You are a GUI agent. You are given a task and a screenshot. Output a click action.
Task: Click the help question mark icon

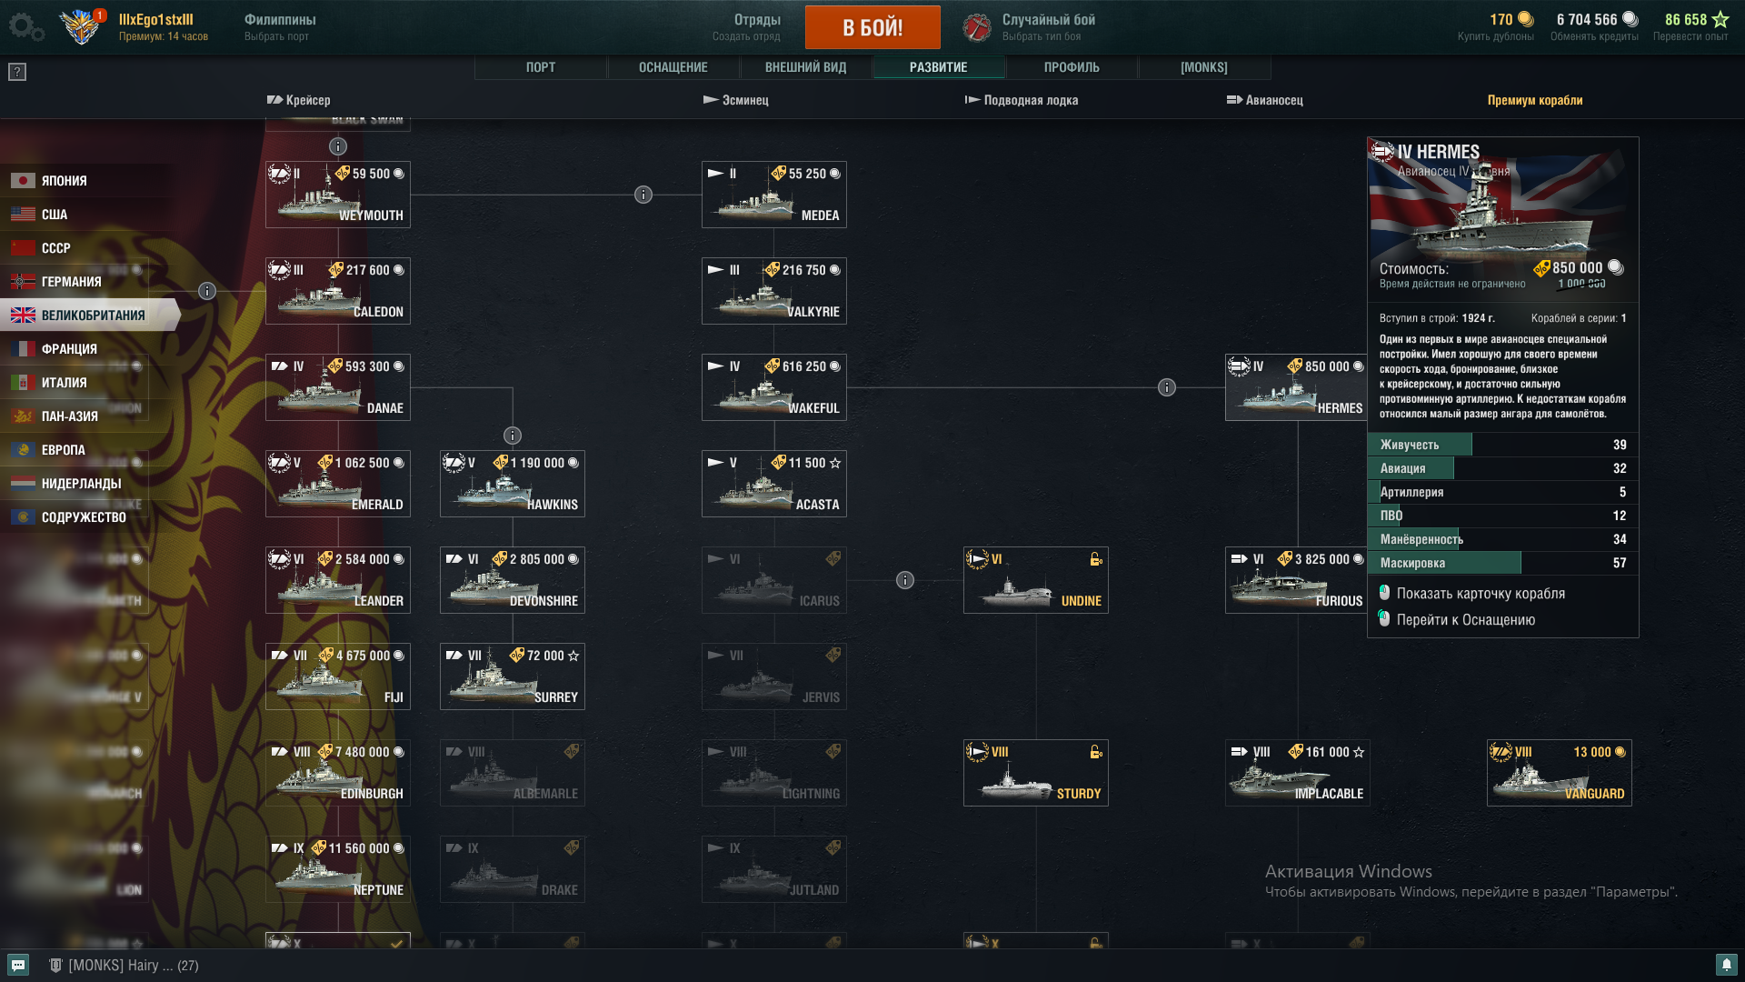pyautogui.click(x=17, y=72)
